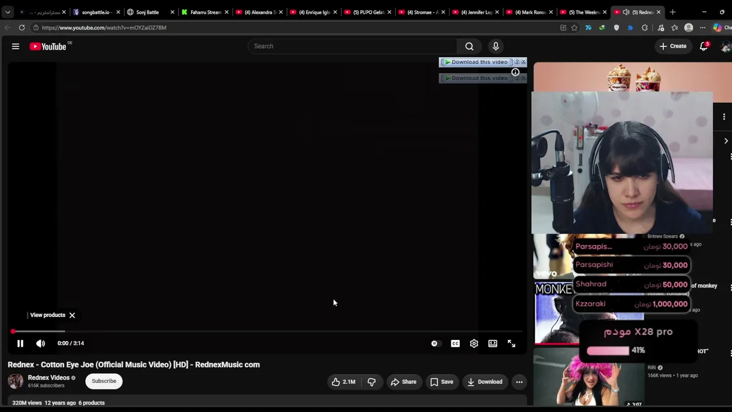Go to the YouTube home logo

point(49,46)
